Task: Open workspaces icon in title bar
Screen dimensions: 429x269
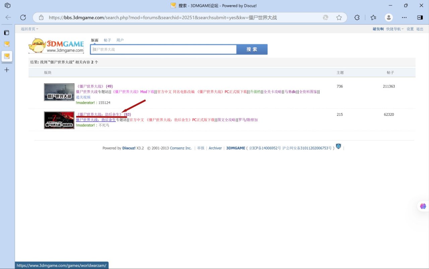Action: 7,6
